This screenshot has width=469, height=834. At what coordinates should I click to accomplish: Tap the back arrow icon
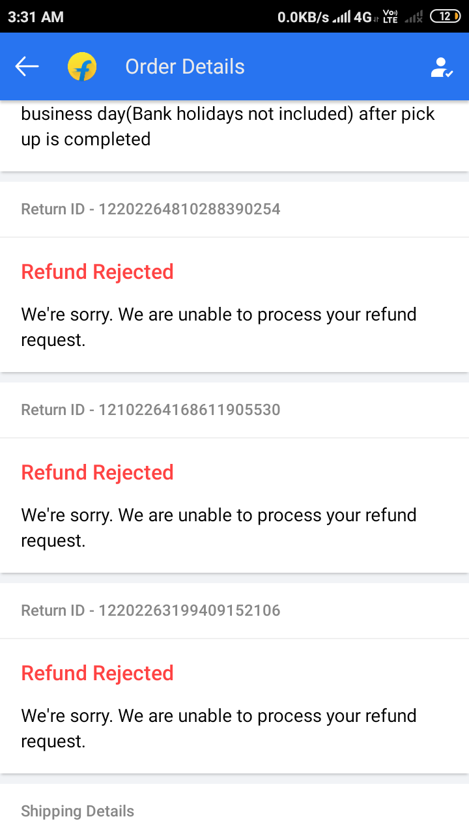[x=27, y=66]
